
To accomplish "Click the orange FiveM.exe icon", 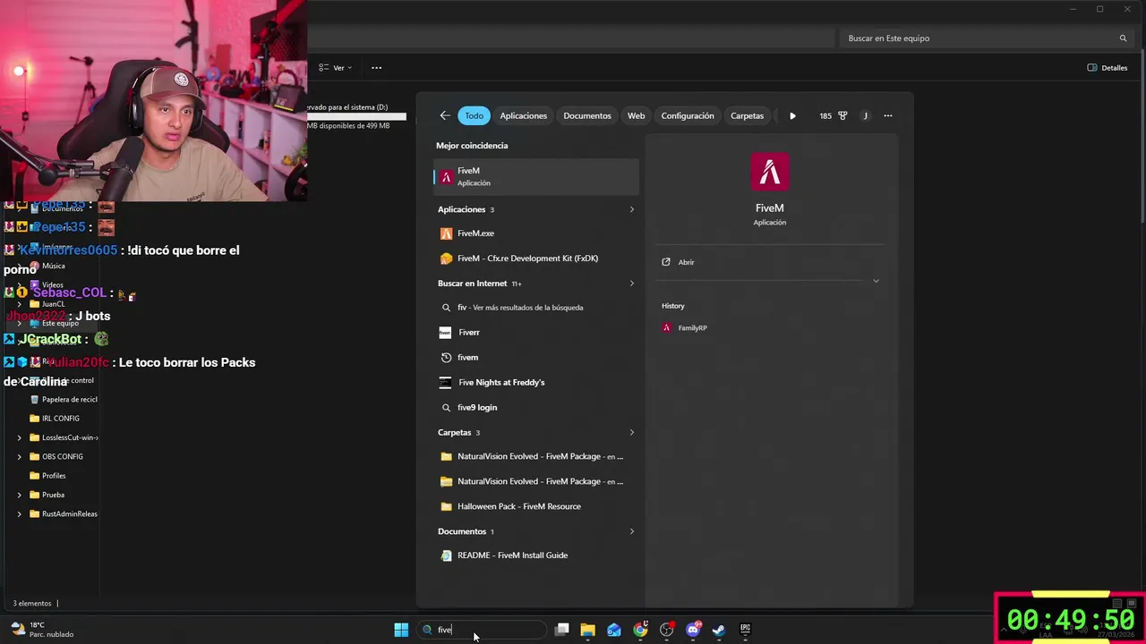I will coord(446,233).
